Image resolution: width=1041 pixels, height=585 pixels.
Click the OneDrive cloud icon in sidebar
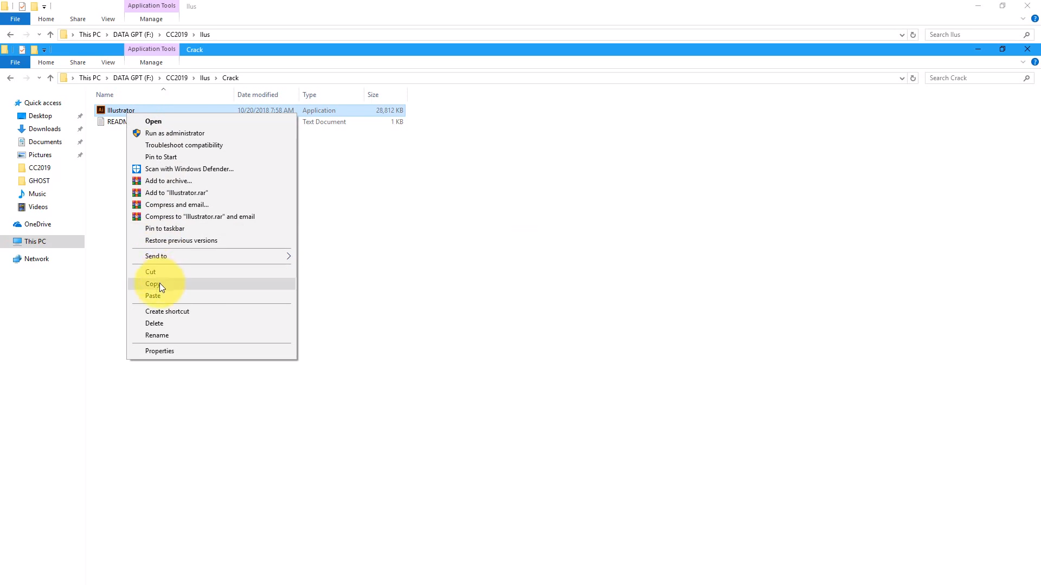click(17, 224)
